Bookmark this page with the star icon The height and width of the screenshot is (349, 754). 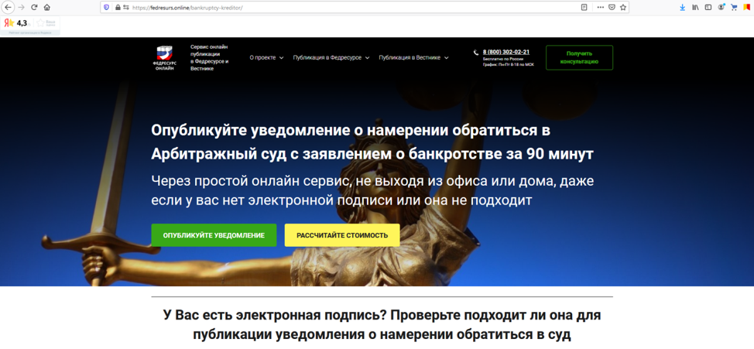[x=623, y=7]
